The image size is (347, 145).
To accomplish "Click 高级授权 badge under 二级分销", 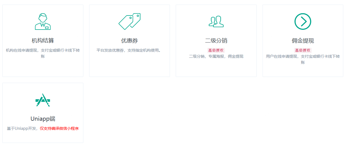I will (216, 50).
